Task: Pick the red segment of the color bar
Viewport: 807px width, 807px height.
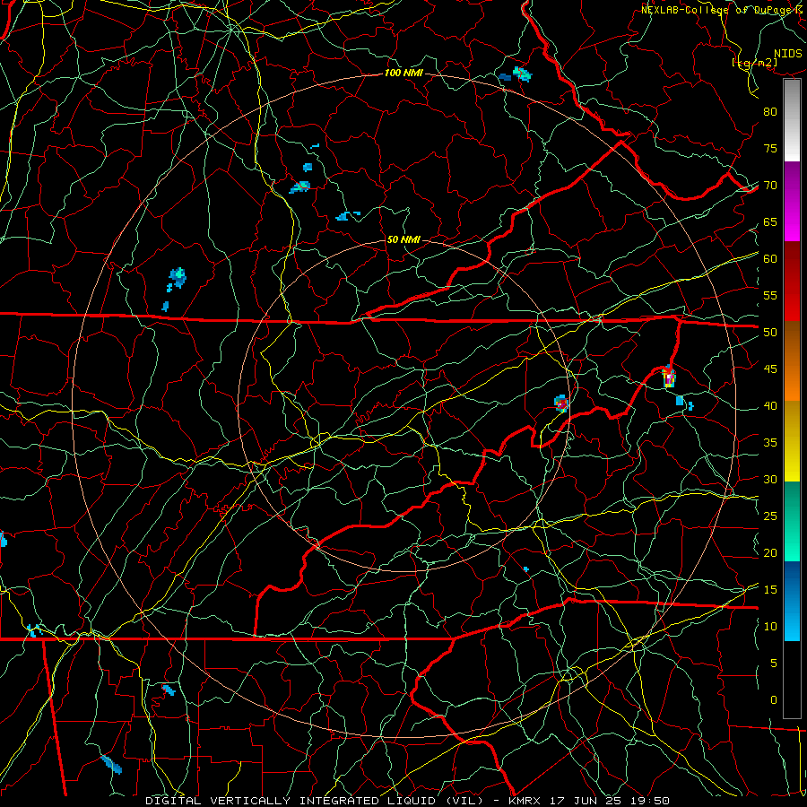Action: tap(792, 282)
